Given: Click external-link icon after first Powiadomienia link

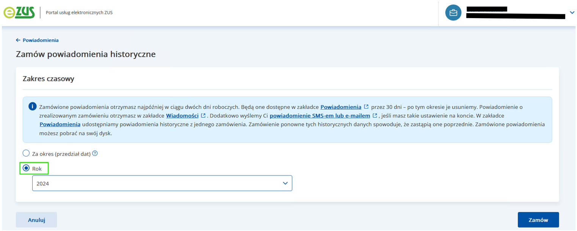Looking at the screenshot, I should click(366, 107).
